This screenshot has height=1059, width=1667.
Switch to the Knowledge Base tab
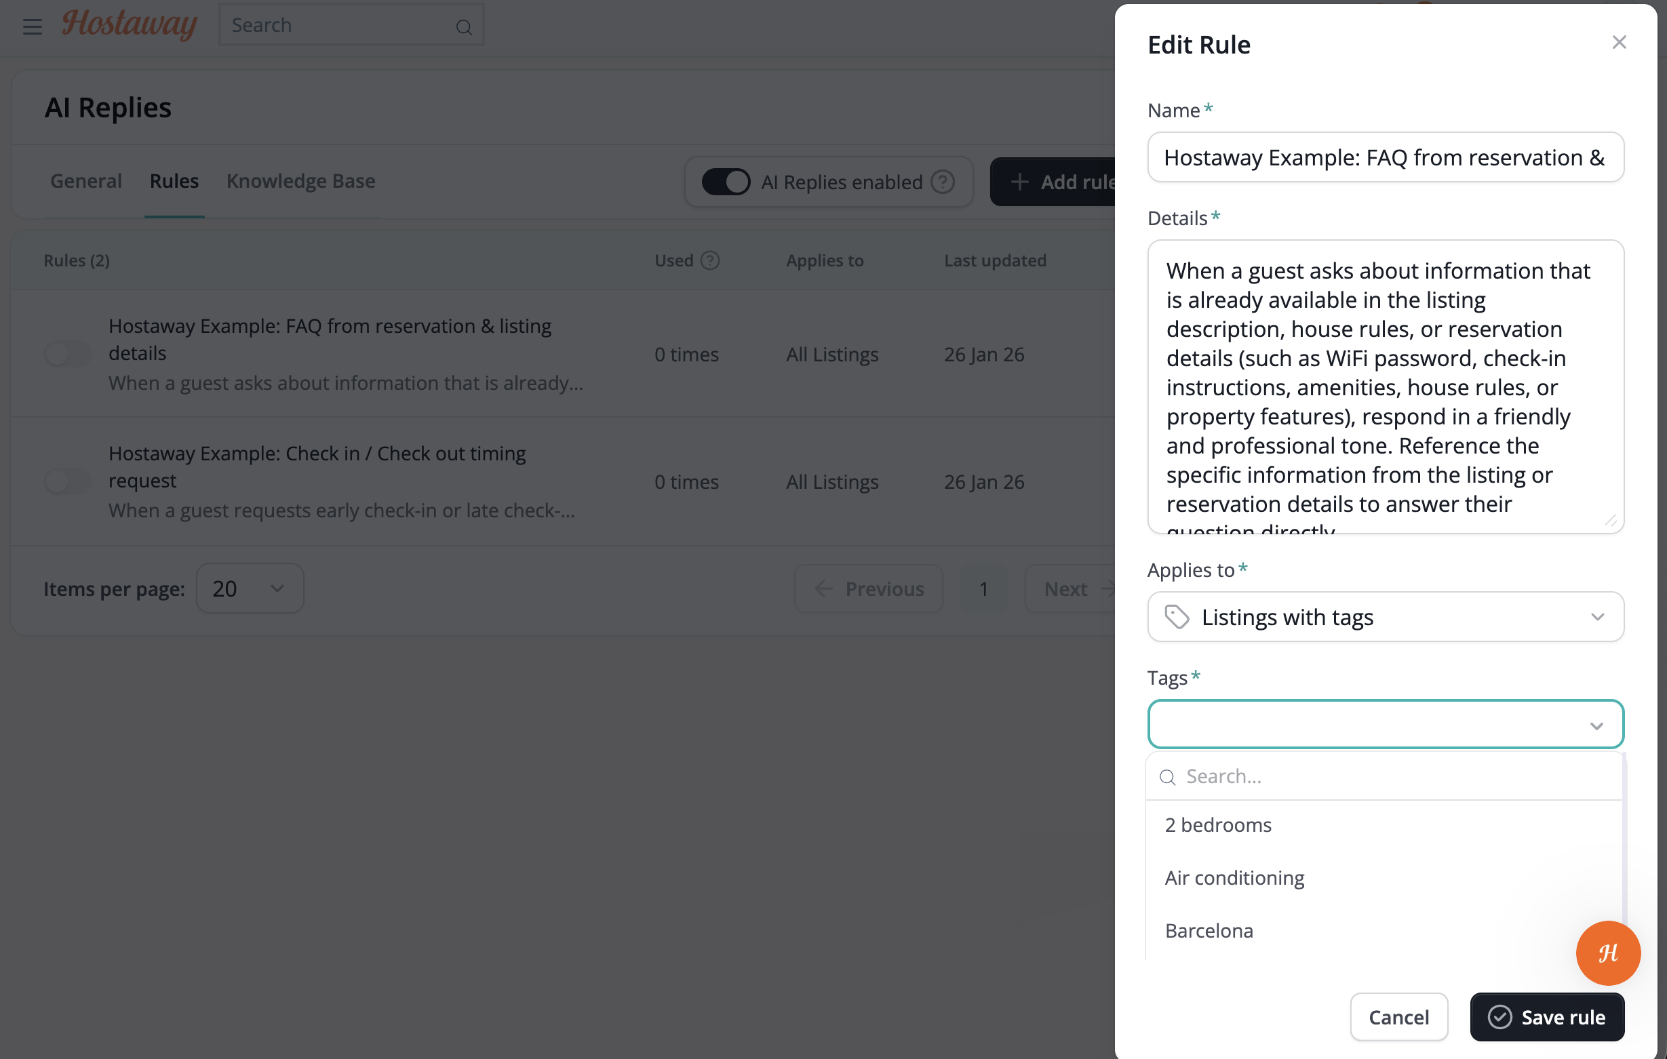pos(300,180)
